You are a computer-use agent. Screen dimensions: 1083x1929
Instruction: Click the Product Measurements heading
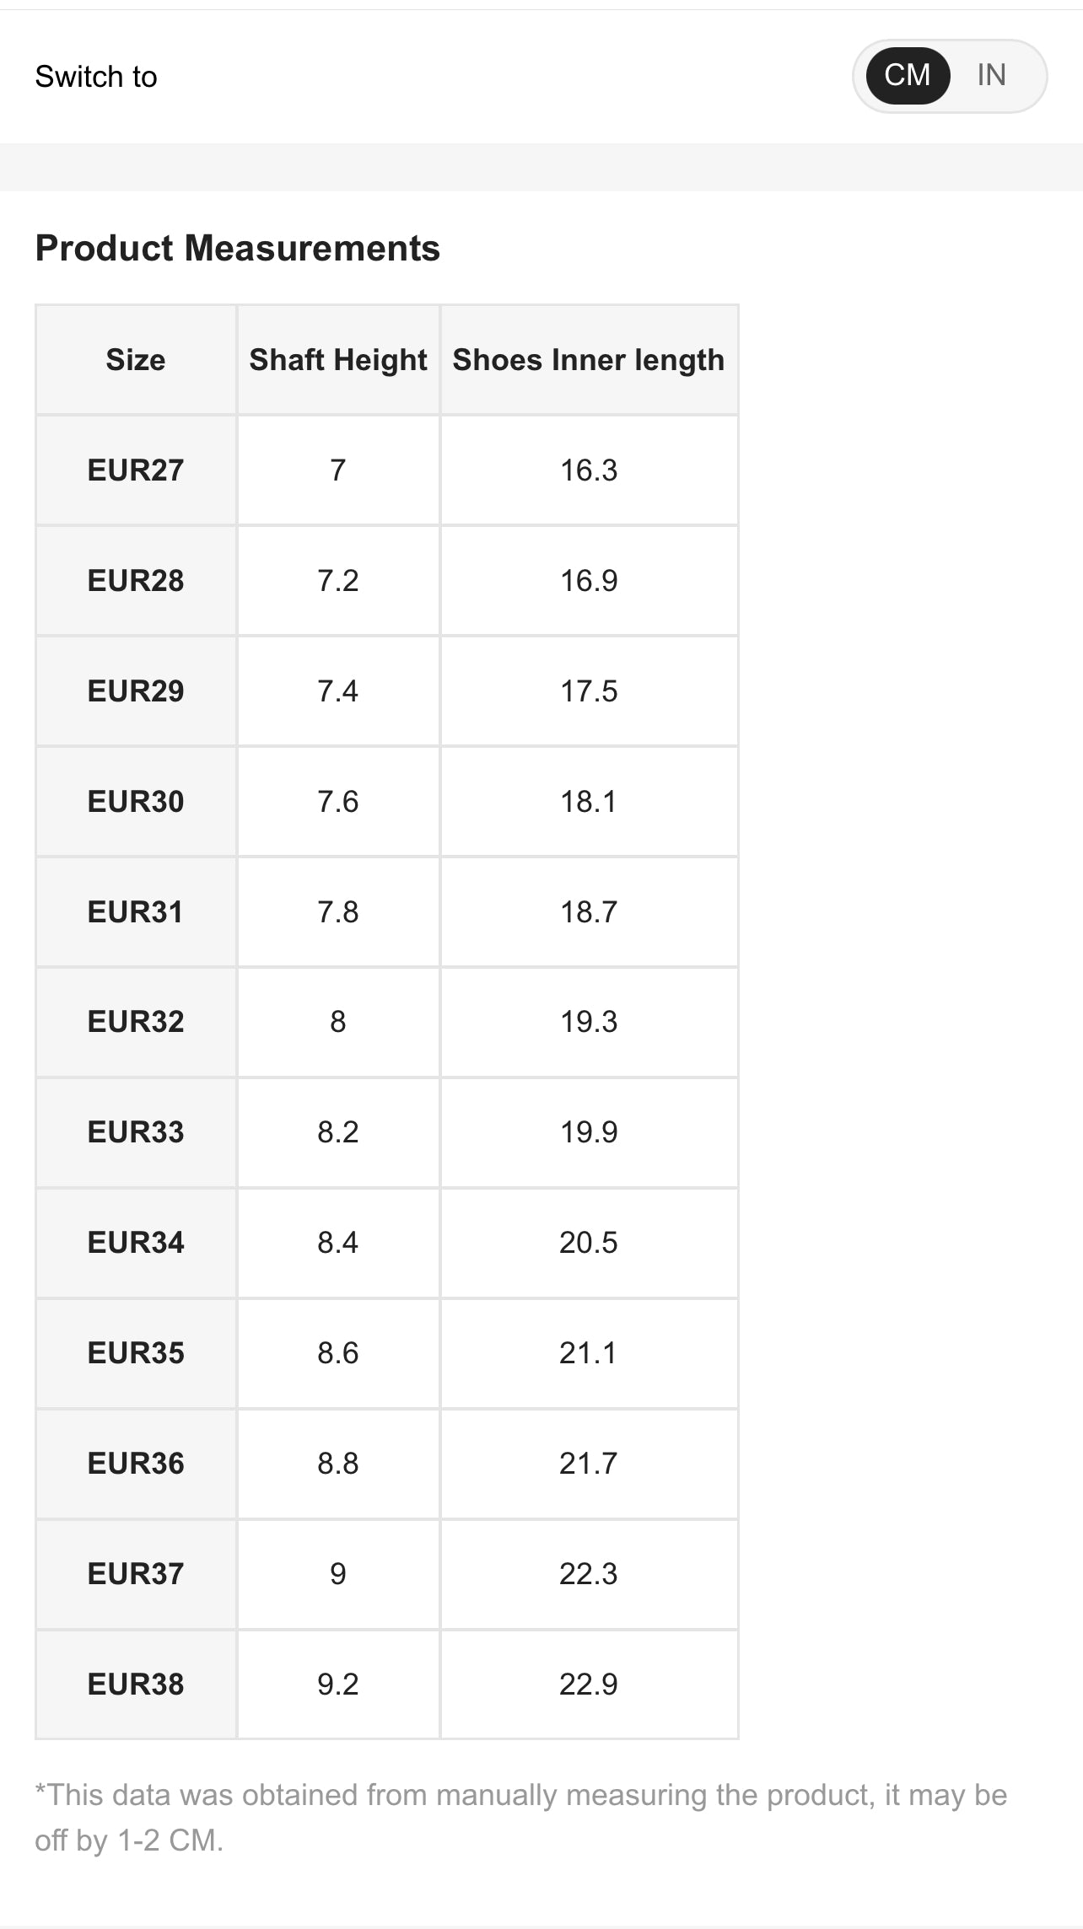(x=238, y=249)
